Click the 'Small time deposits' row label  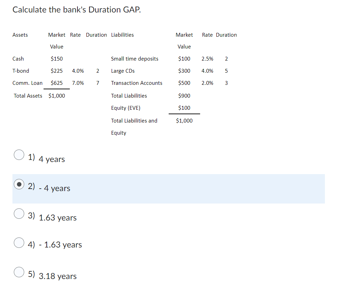(x=134, y=58)
